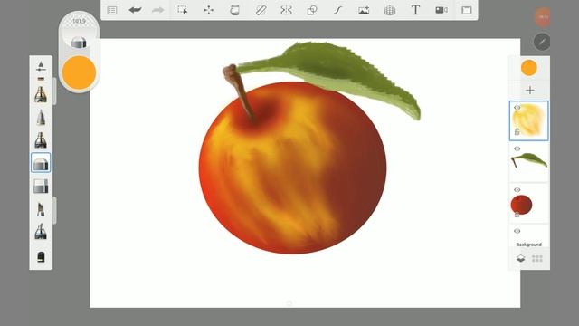The image size is (579, 326).
Task: Select the first marker brush in the palette
Action: coord(41,94)
